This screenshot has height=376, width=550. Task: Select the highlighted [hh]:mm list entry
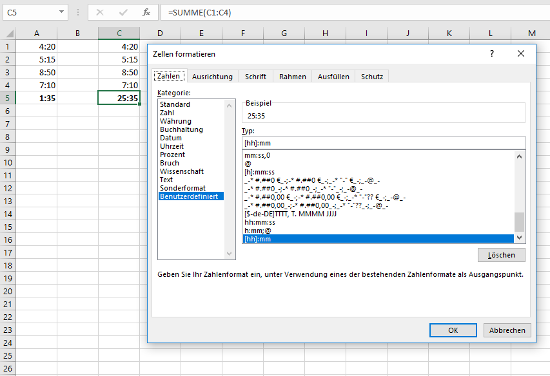pyautogui.click(x=378, y=239)
